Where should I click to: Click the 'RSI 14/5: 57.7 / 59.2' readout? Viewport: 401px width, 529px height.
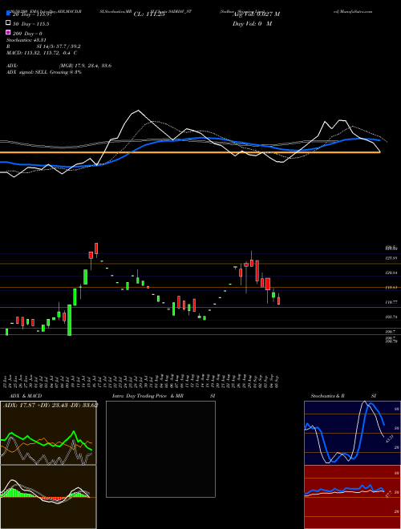[43, 46]
